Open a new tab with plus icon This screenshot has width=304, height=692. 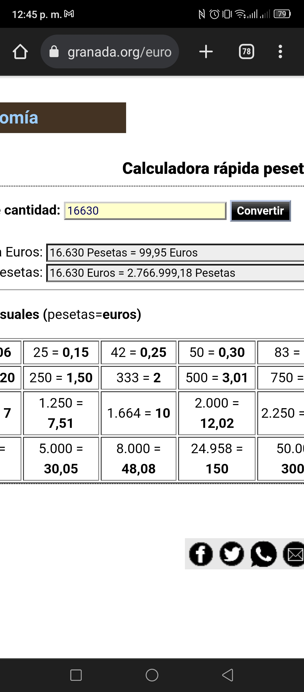click(x=206, y=52)
